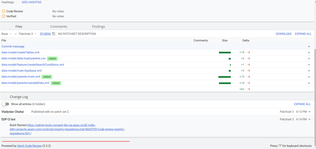
Task: Open the Commit message file link
Action: point(13,46)
